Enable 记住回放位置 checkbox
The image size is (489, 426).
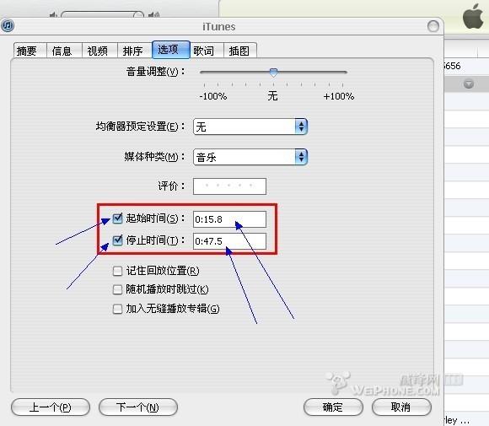pyautogui.click(x=117, y=271)
